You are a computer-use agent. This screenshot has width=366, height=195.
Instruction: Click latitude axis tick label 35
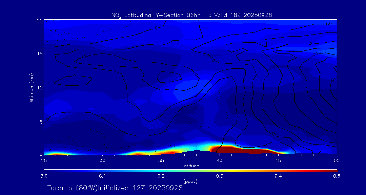click(x=161, y=160)
